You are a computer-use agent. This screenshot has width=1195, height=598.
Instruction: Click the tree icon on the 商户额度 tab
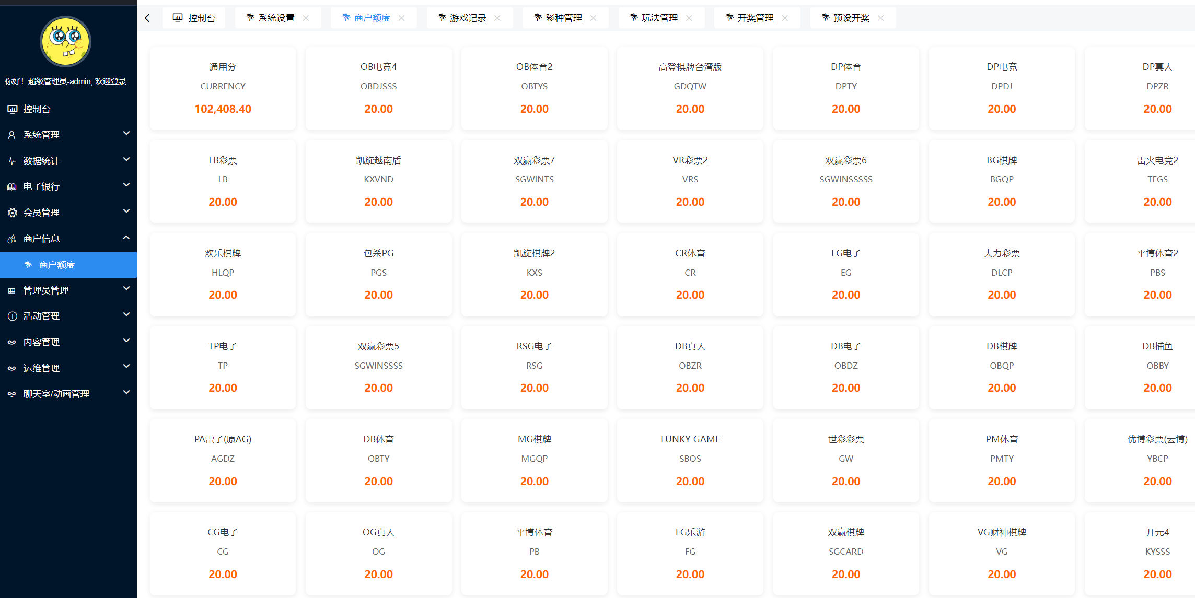345,17
